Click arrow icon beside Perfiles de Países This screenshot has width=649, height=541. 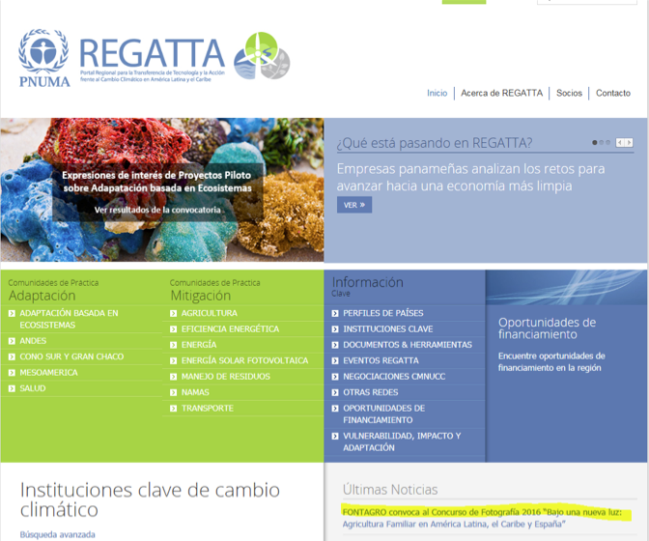pyautogui.click(x=335, y=313)
